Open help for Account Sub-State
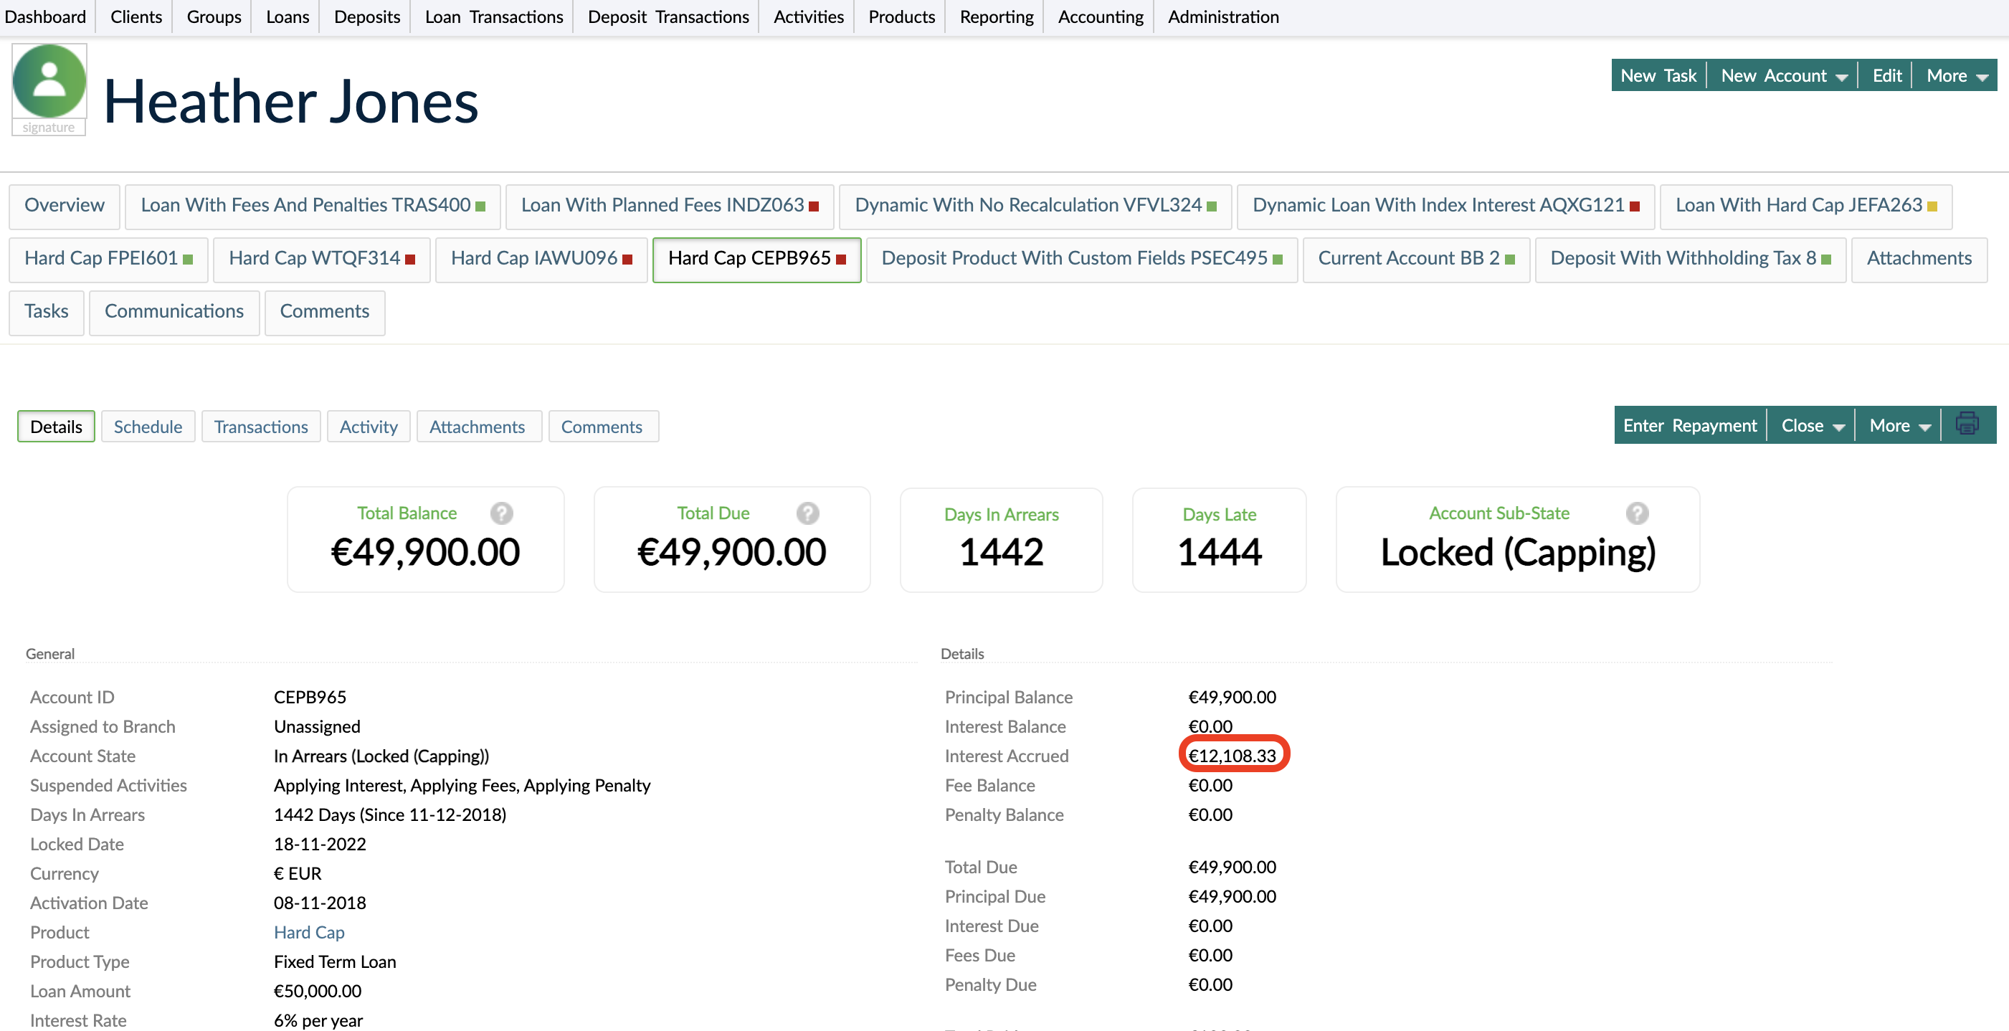 coord(1637,513)
